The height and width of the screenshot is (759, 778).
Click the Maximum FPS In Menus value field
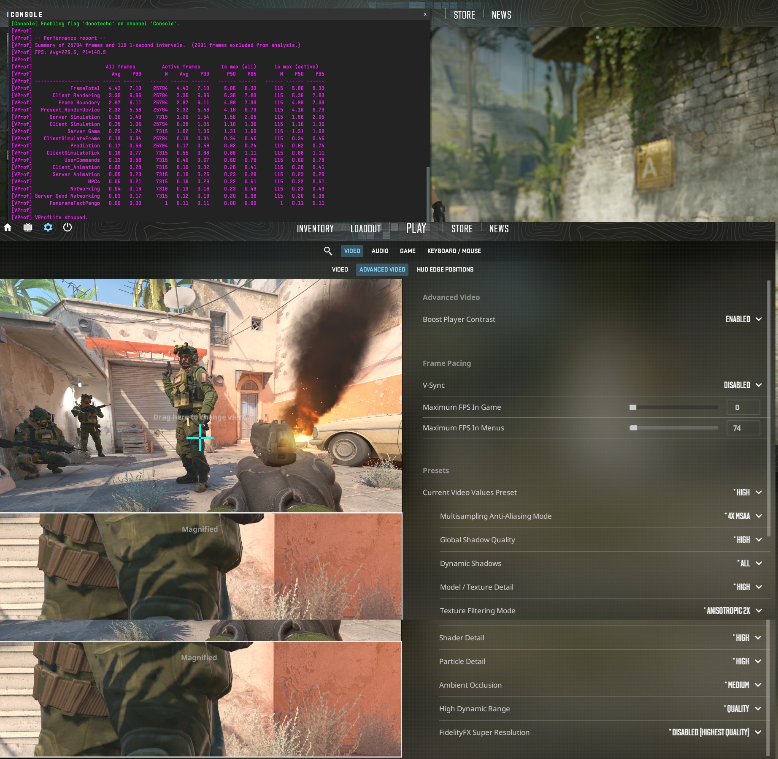tap(743, 428)
